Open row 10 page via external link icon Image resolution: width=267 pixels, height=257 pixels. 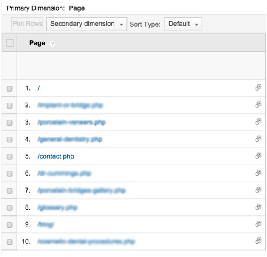click(258, 241)
